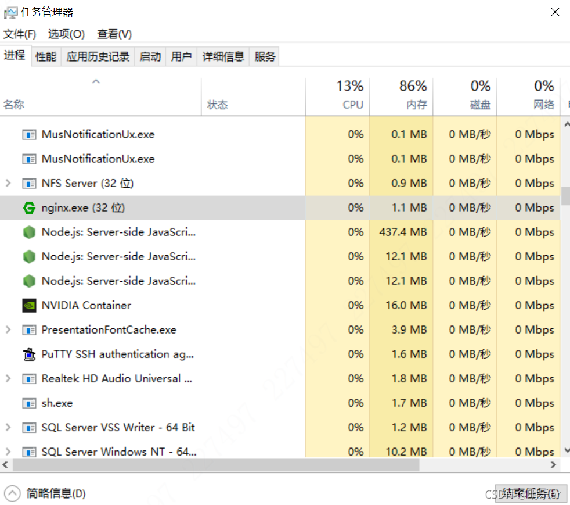Click the SQL Server Windows NT icon
Viewport: 570px width, 505px height.
tap(29, 452)
